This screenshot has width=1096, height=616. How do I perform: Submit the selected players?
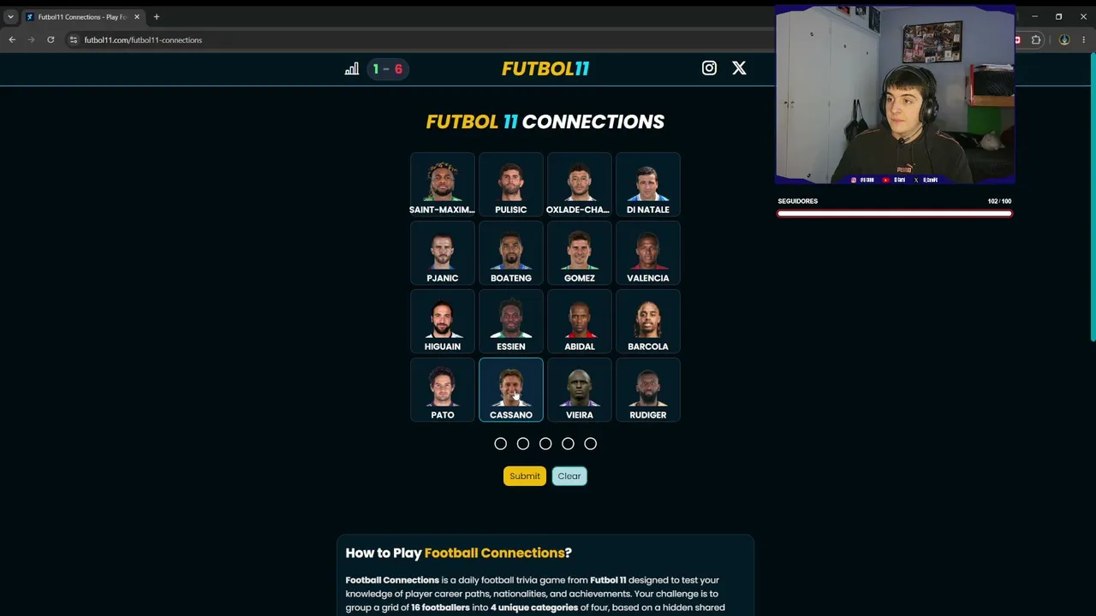(x=525, y=476)
